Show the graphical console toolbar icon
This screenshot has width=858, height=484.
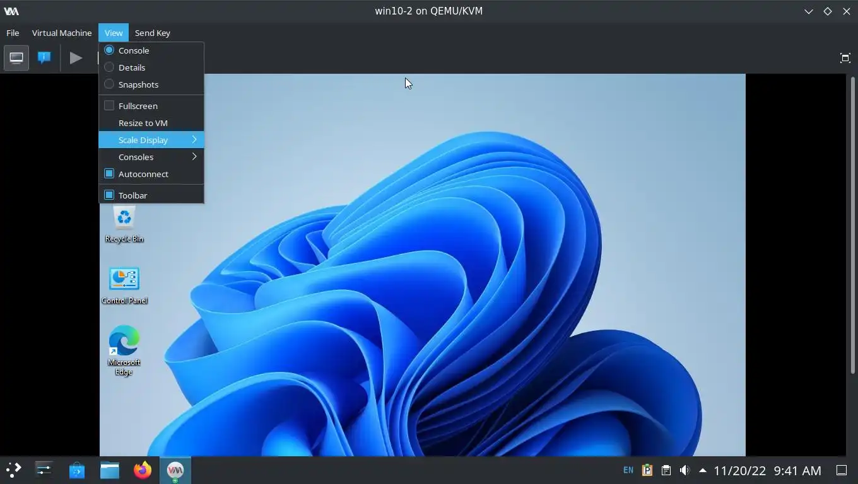(x=16, y=58)
